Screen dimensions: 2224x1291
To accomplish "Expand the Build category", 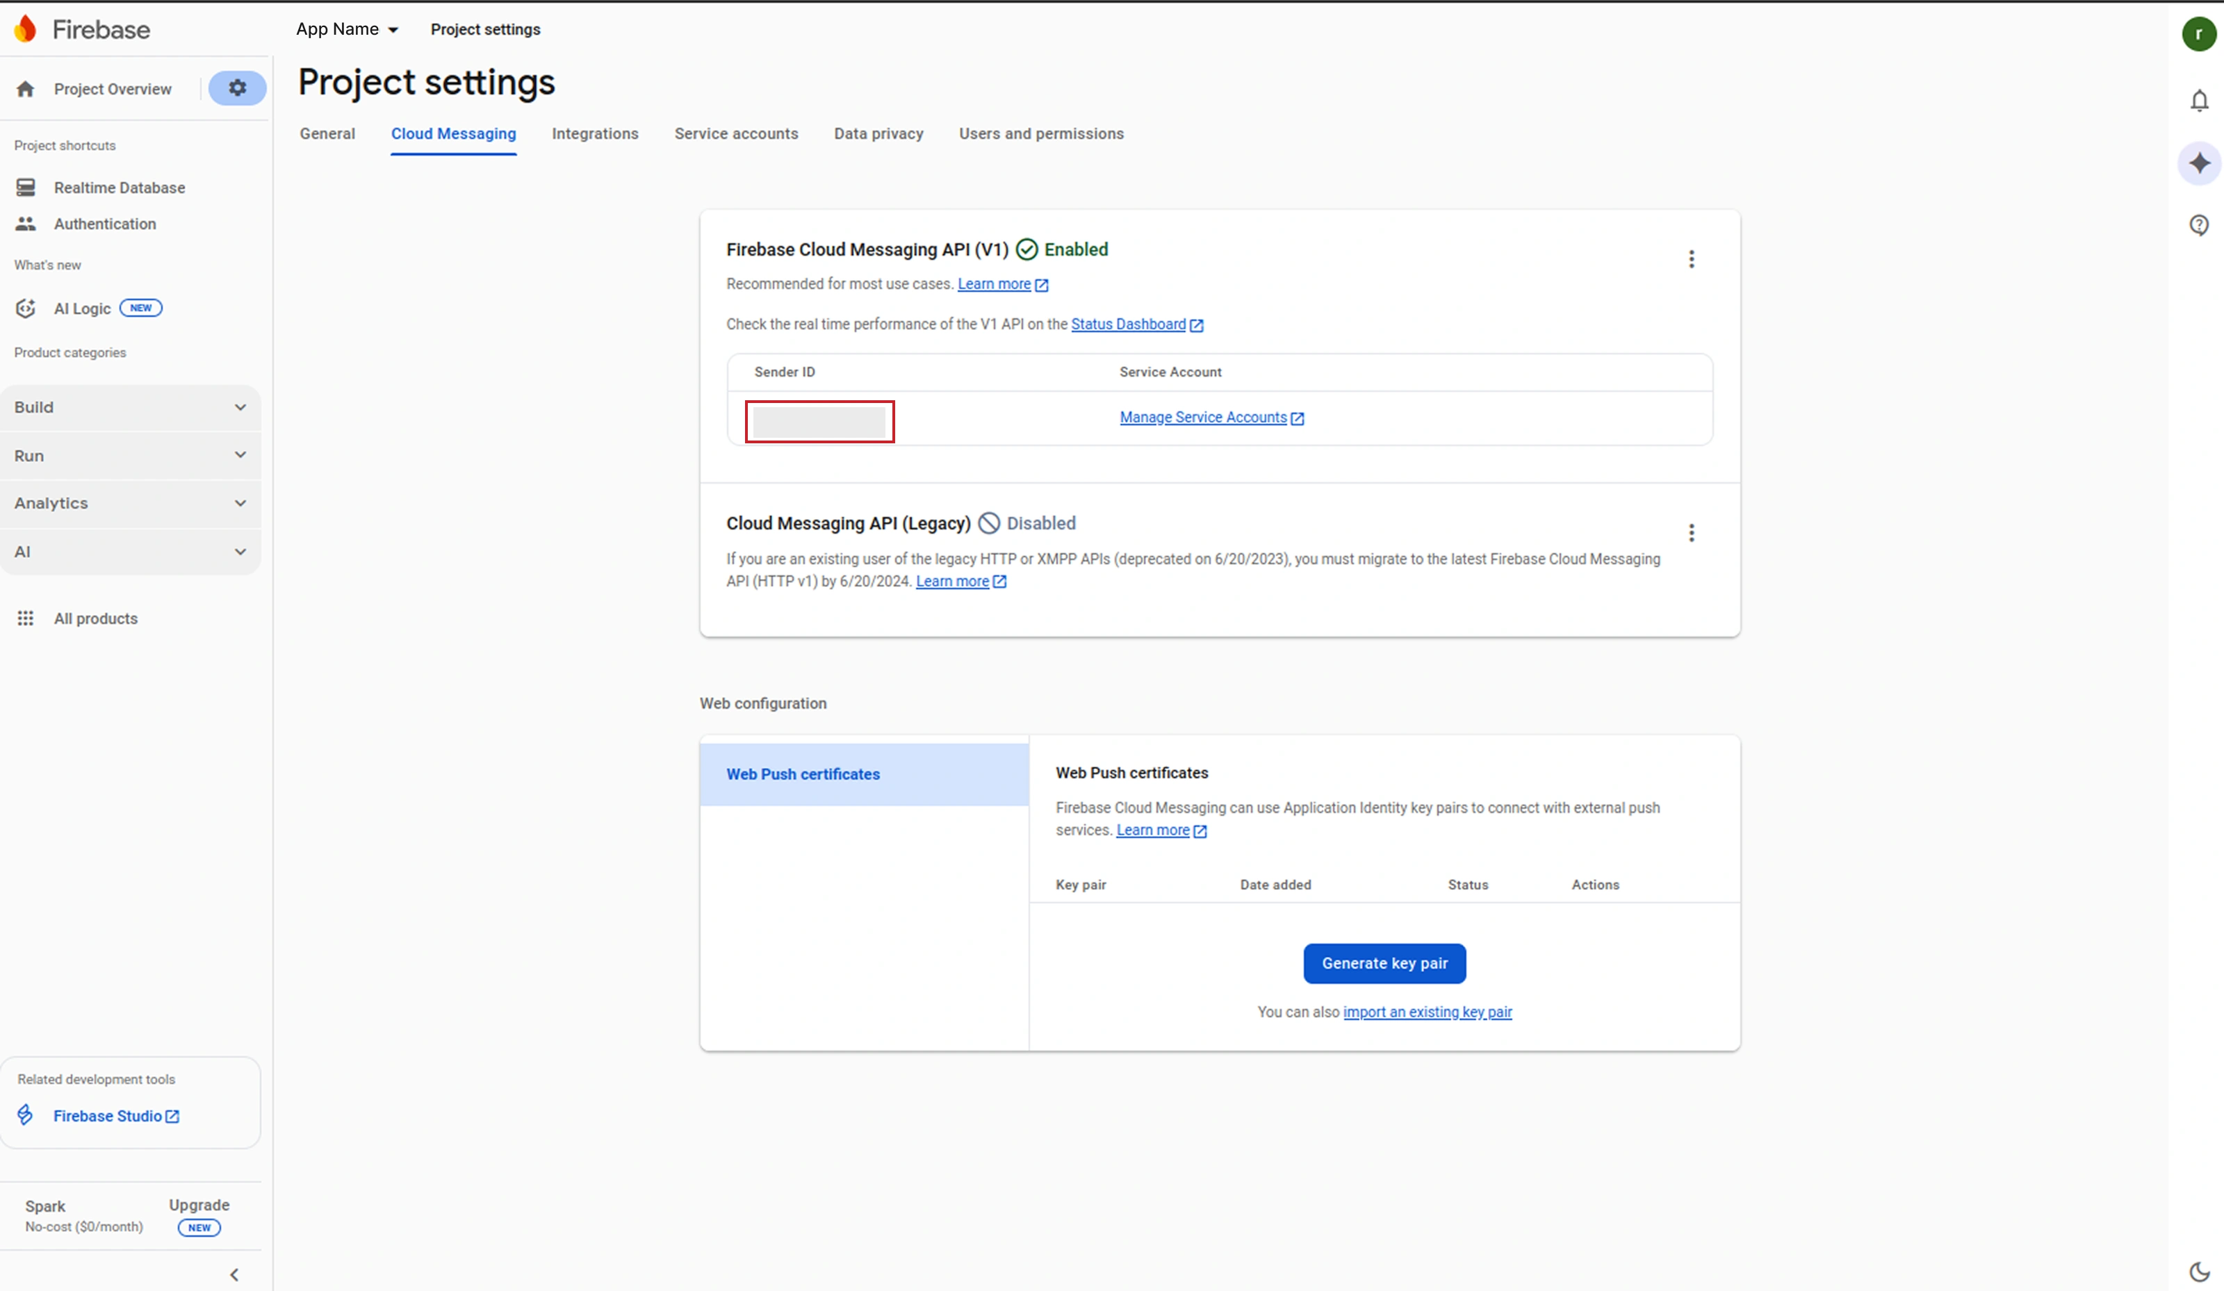I will tap(131, 408).
